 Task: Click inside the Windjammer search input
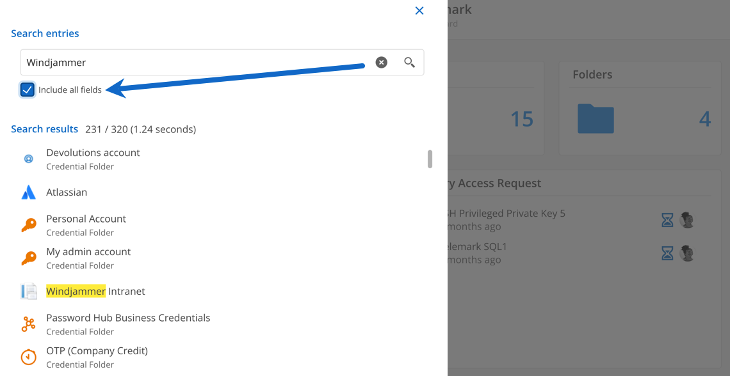pos(192,62)
